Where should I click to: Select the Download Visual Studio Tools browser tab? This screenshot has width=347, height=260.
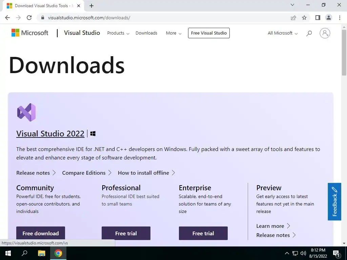coord(43,6)
